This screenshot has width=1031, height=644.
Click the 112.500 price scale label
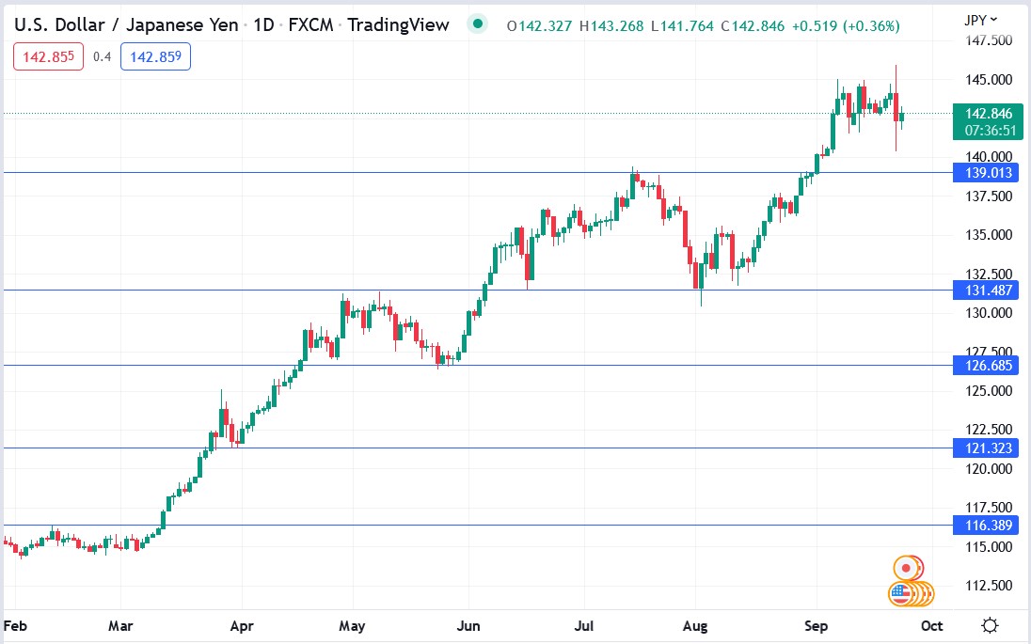(989, 585)
